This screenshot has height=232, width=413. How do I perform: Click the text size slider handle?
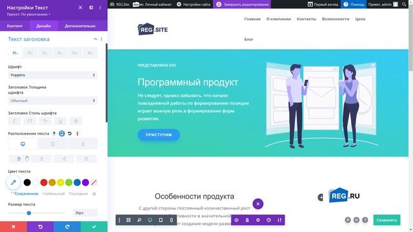[x=29, y=213]
